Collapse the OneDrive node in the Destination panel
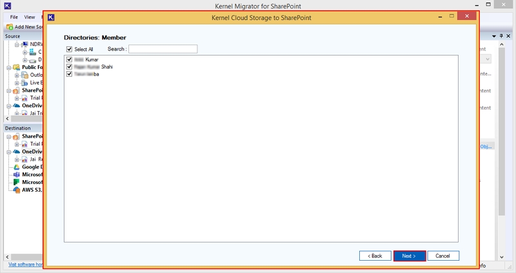 [9, 152]
